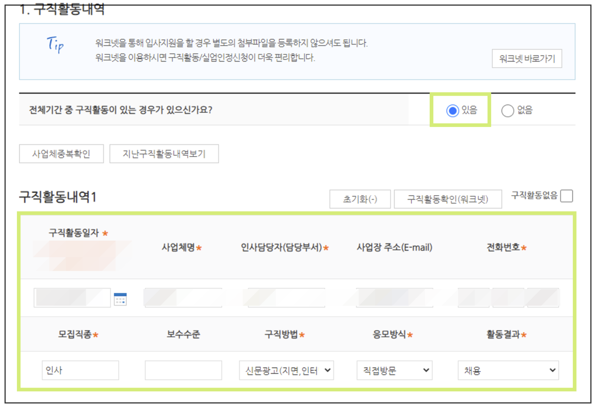Click the 사업체명 column label
Viewport: 596px width, 408px height.
(x=178, y=247)
